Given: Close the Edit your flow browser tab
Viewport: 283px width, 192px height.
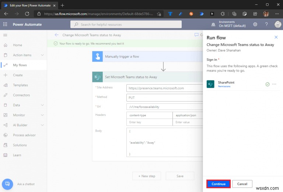Looking at the screenshot, I should click(54, 6).
